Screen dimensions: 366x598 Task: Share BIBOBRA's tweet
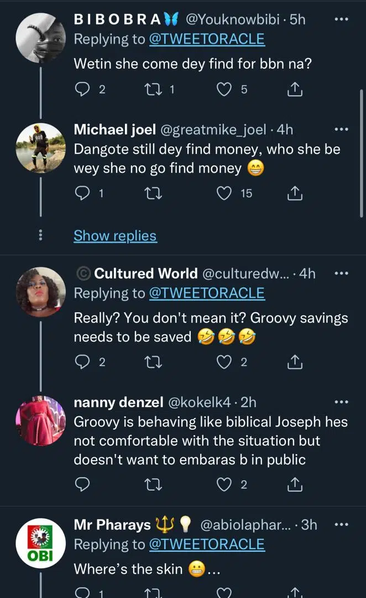pos(295,89)
